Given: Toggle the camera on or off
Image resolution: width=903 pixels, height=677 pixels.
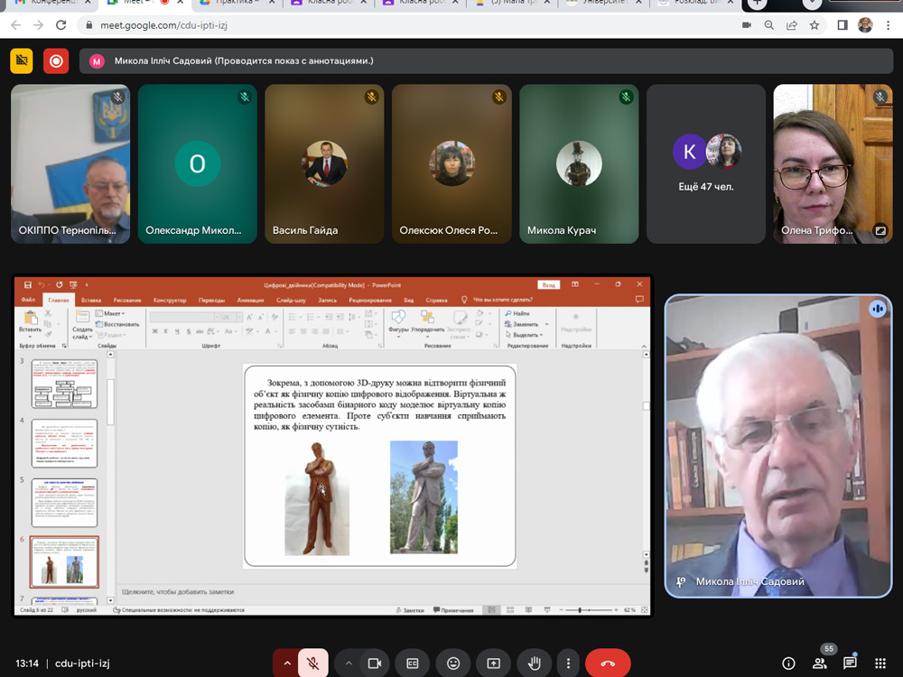Looking at the screenshot, I should pyautogui.click(x=373, y=663).
